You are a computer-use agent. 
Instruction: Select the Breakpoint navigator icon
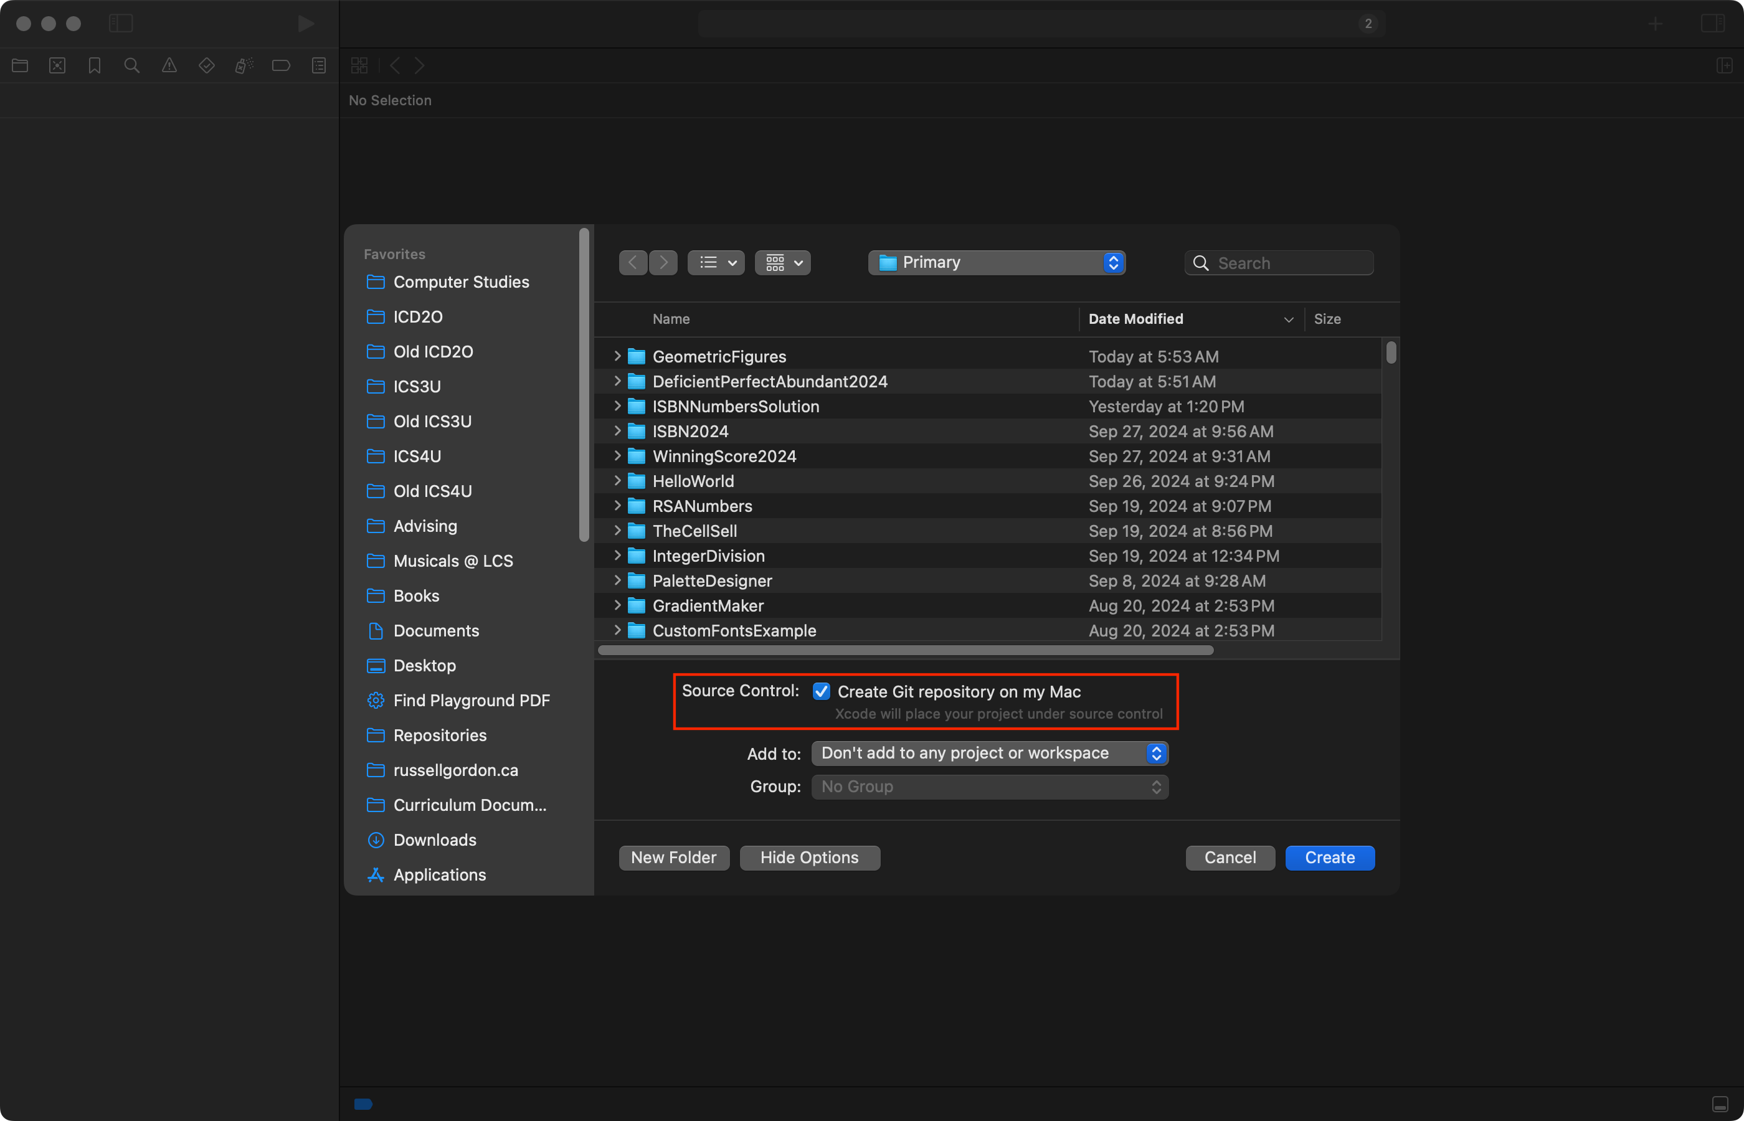click(x=281, y=65)
